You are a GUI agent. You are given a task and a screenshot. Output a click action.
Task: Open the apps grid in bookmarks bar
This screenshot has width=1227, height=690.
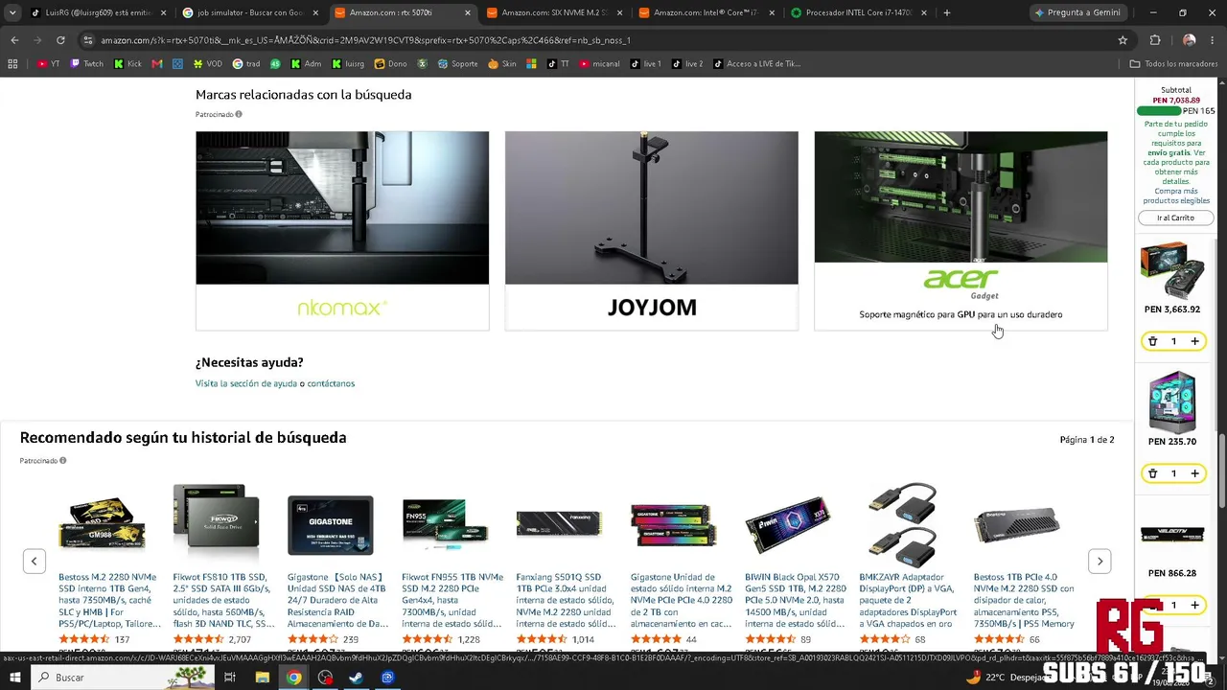12,64
